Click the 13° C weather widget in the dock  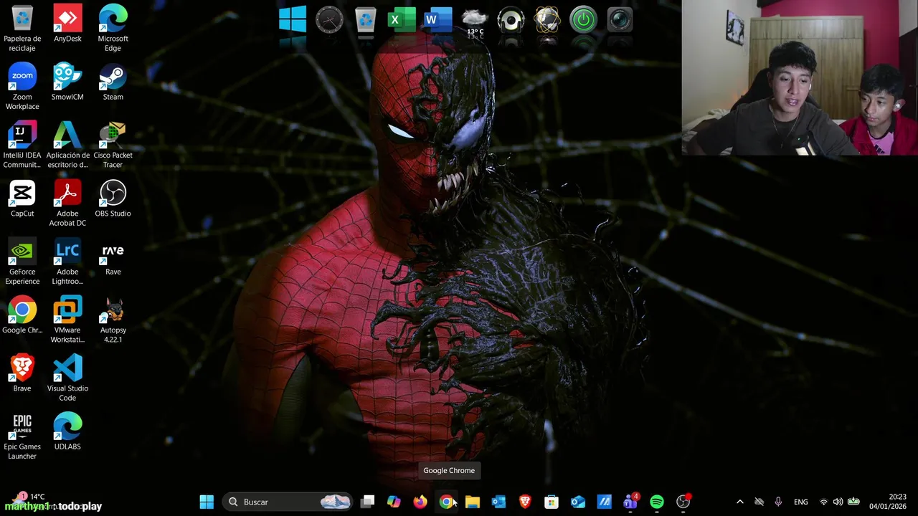pos(475,21)
